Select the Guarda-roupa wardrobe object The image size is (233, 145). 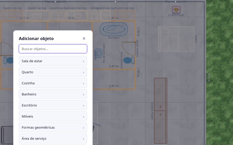(161, 111)
